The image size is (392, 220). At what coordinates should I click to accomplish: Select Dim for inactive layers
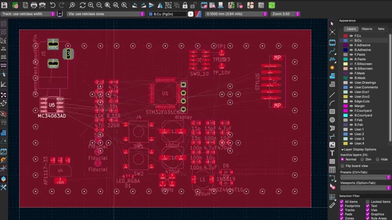(x=362, y=159)
